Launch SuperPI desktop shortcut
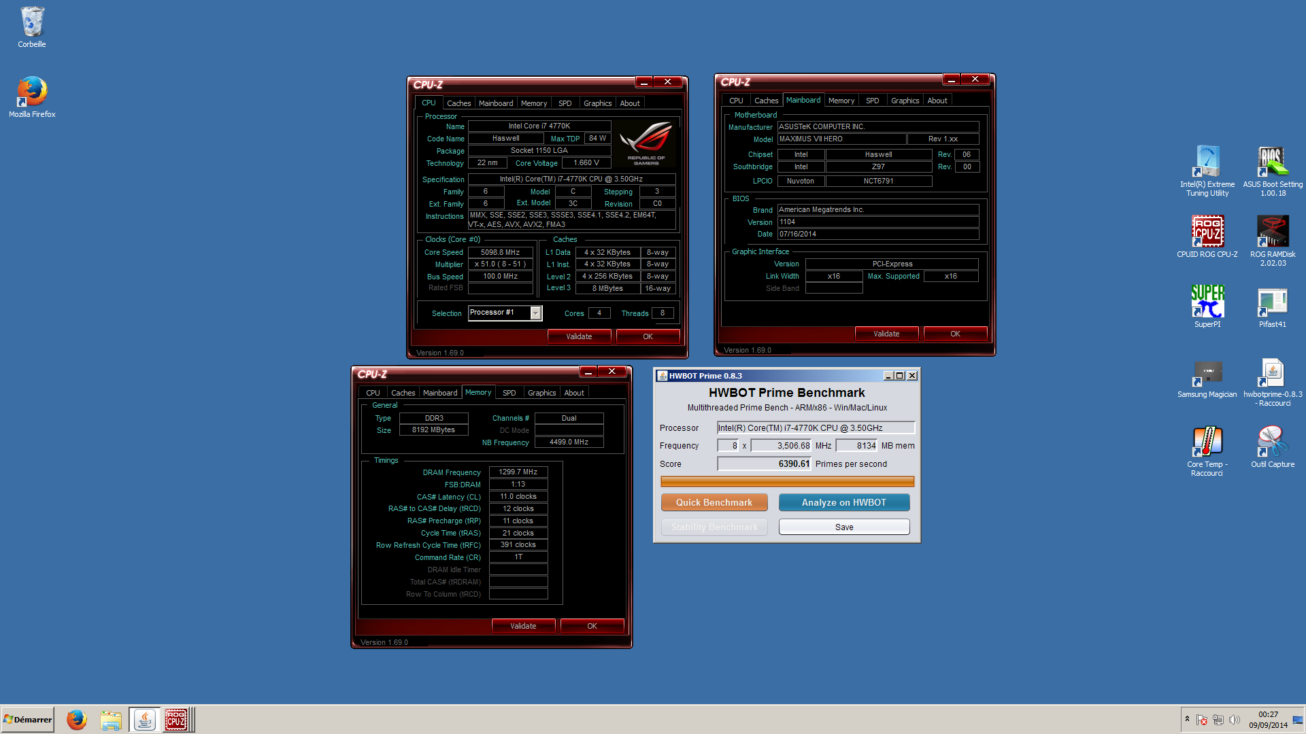1306x734 pixels. coord(1207,307)
